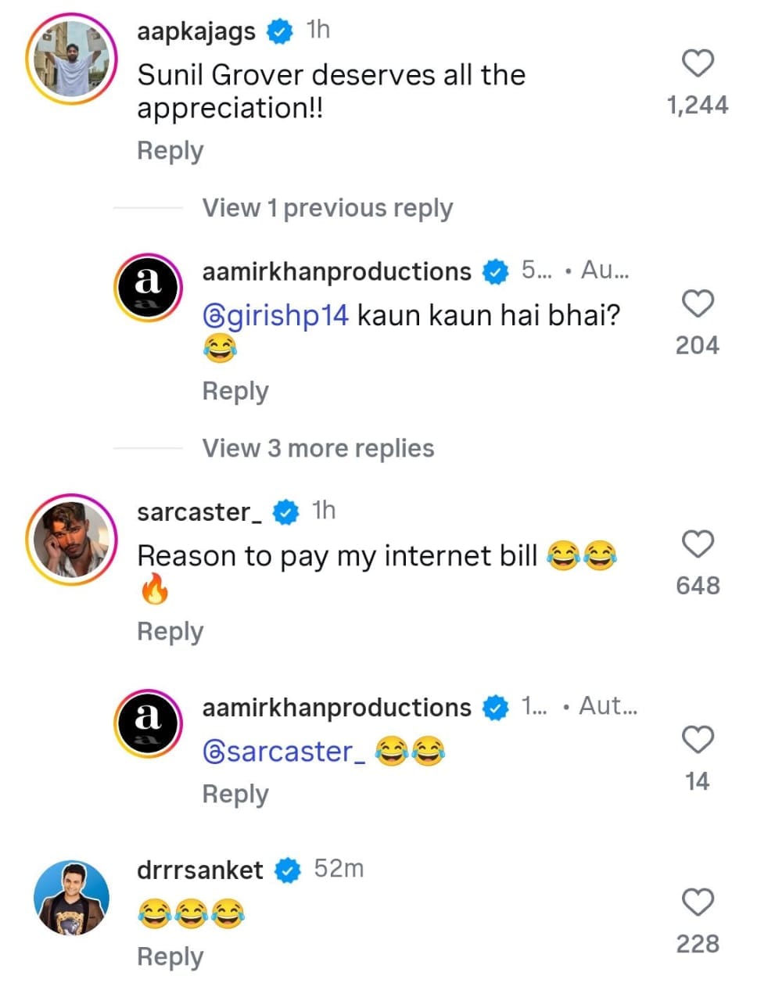Like sarcaster_'s internet bill comment
757x1001 pixels.
pyautogui.click(x=698, y=544)
